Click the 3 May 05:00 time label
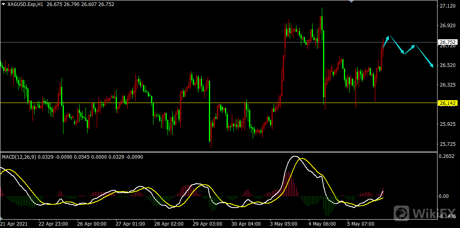Viewport: 460px width, 228px height. pyautogui.click(x=284, y=224)
